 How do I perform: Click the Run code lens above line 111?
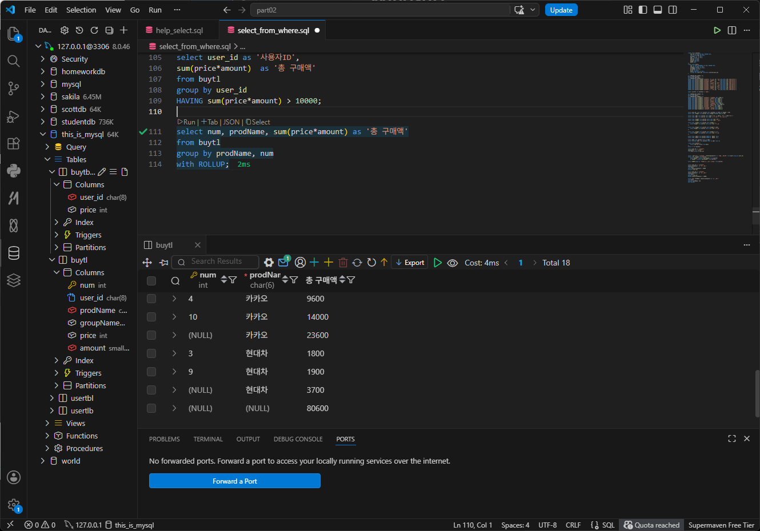click(186, 122)
